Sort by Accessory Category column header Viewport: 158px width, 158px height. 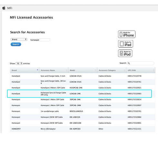pyautogui.click(x=112, y=70)
